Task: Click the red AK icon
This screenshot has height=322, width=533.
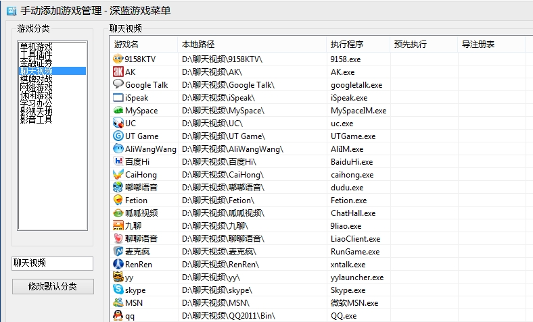Action: point(118,72)
